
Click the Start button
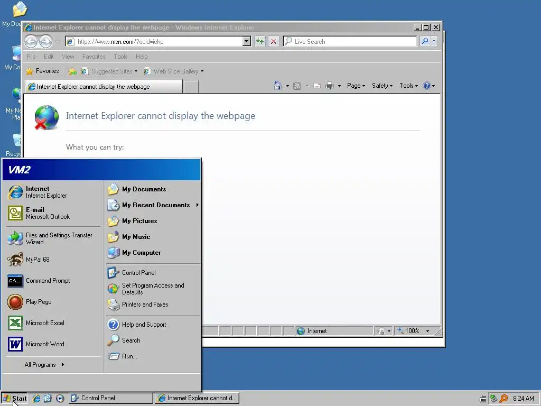point(14,399)
